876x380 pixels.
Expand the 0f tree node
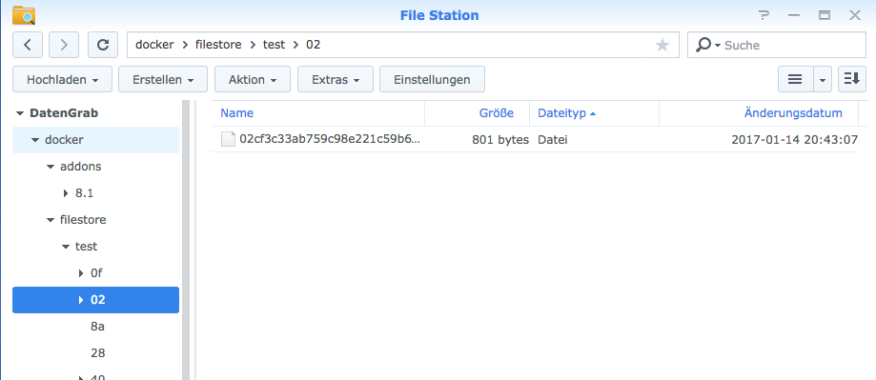pos(81,273)
